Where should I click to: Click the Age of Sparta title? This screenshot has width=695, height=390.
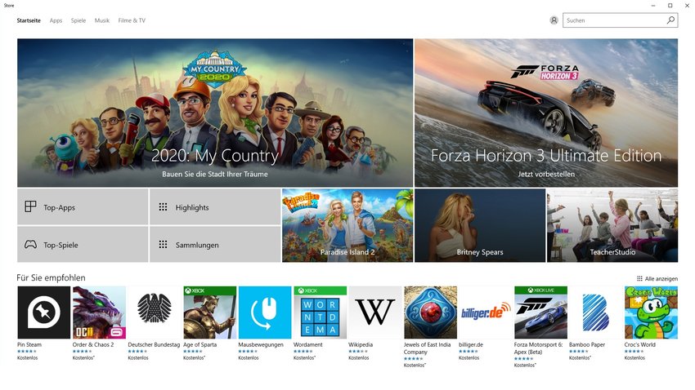[x=200, y=344]
